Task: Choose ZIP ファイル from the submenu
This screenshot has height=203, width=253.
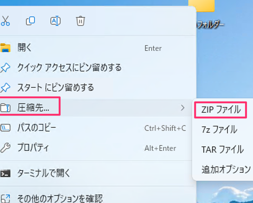Action: pyautogui.click(x=221, y=110)
